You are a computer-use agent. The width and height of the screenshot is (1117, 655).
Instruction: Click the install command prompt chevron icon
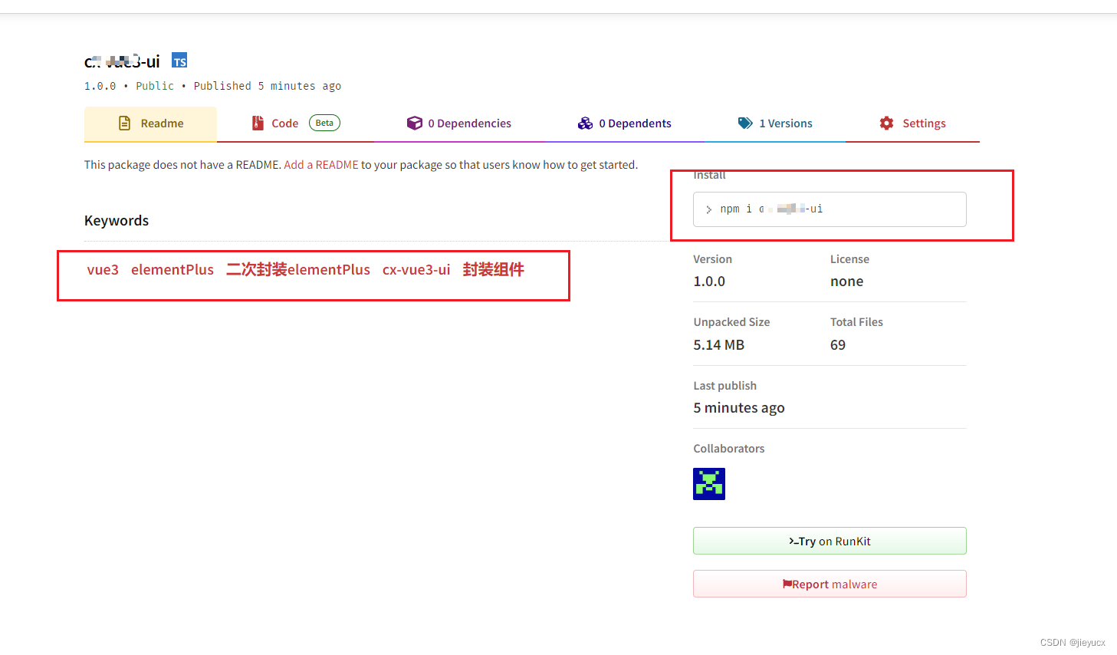(708, 209)
